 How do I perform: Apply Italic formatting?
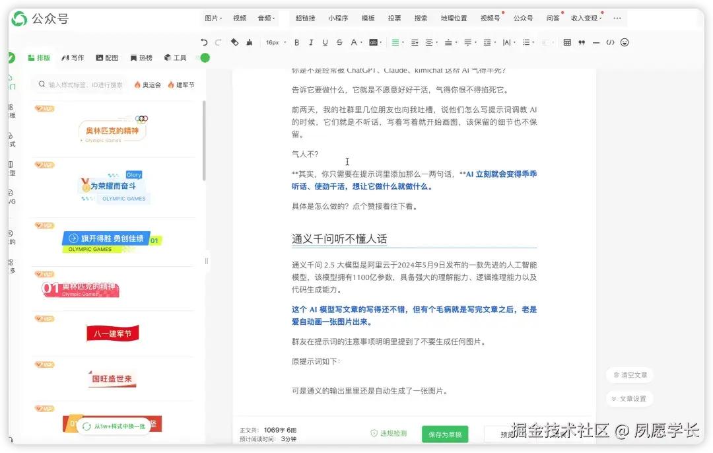tap(310, 42)
